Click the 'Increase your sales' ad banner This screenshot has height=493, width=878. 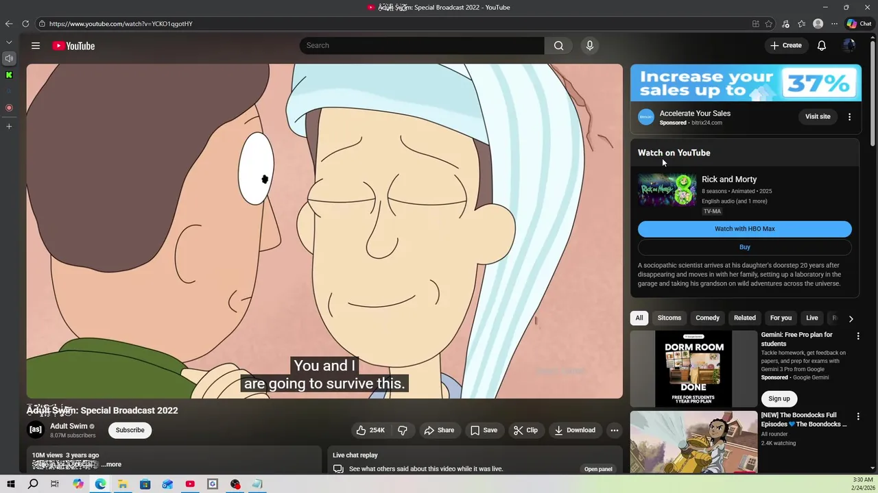coord(746,84)
